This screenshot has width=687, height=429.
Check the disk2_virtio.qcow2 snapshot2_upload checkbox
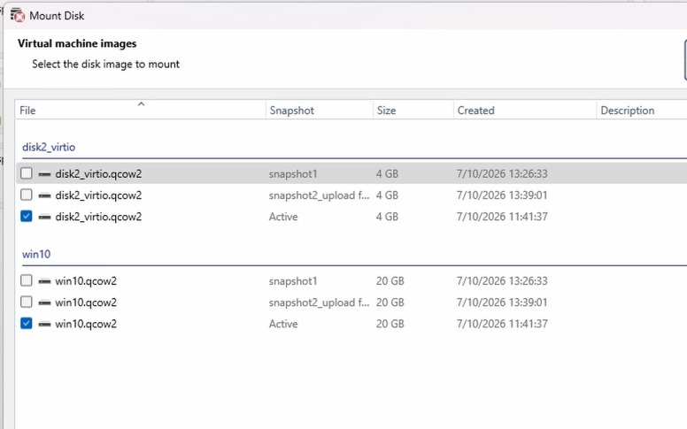pyautogui.click(x=27, y=195)
